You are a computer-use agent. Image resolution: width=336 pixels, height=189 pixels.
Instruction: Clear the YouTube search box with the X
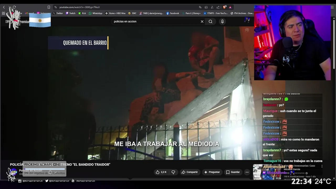(x=202, y=22)
